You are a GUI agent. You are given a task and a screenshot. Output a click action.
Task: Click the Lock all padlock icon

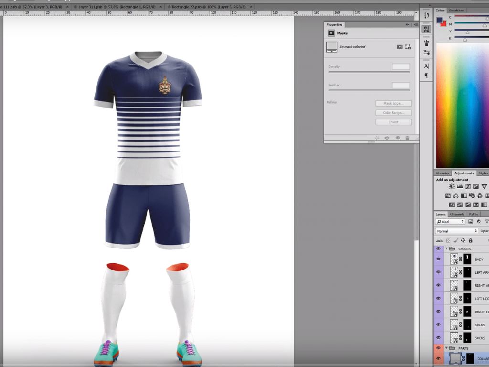470,240
